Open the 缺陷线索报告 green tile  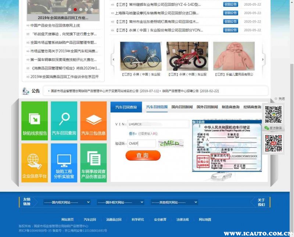coord(35,121)
